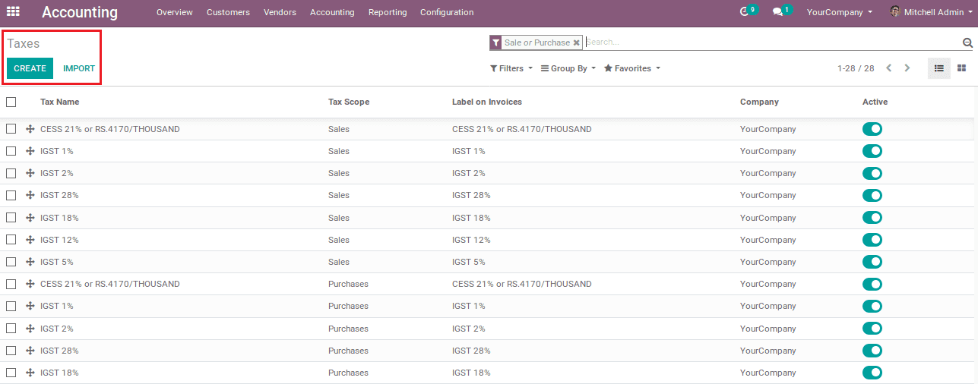Open the Group By dropdown
978x384 pixels.
click(x=568, y=68)
